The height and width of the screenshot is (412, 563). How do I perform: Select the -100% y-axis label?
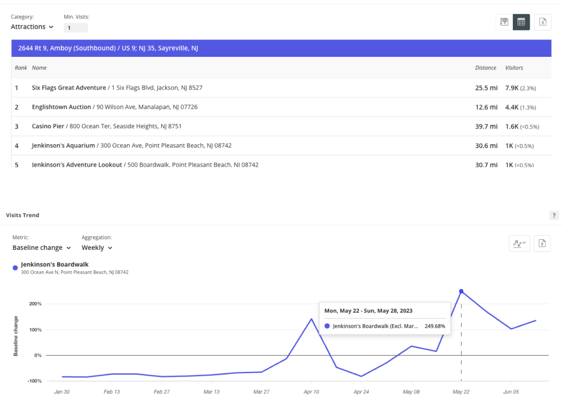click(x=34, y=381)
